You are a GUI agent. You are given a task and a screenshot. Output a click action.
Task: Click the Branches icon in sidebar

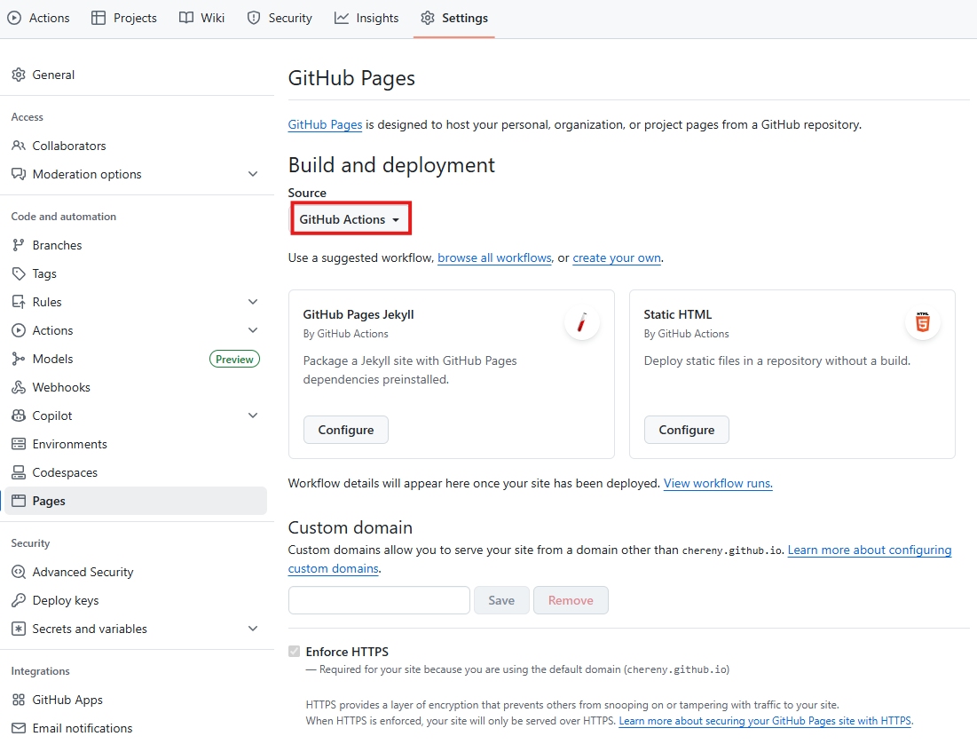(19, 245)
